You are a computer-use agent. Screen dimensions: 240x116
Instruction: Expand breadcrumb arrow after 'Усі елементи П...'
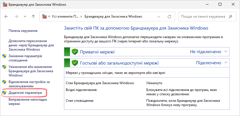(x=81, y=16)
